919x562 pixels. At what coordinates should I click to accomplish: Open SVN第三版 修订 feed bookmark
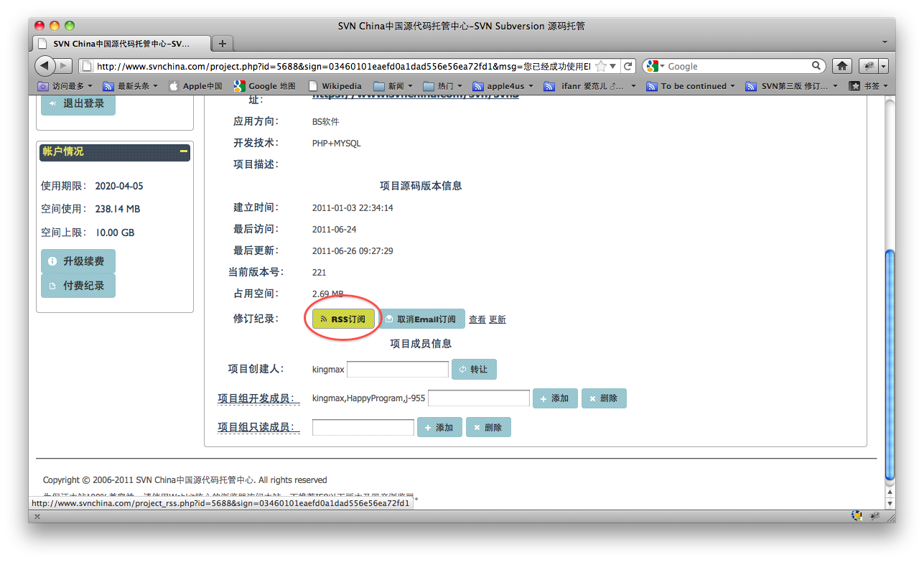coord(791,86)
